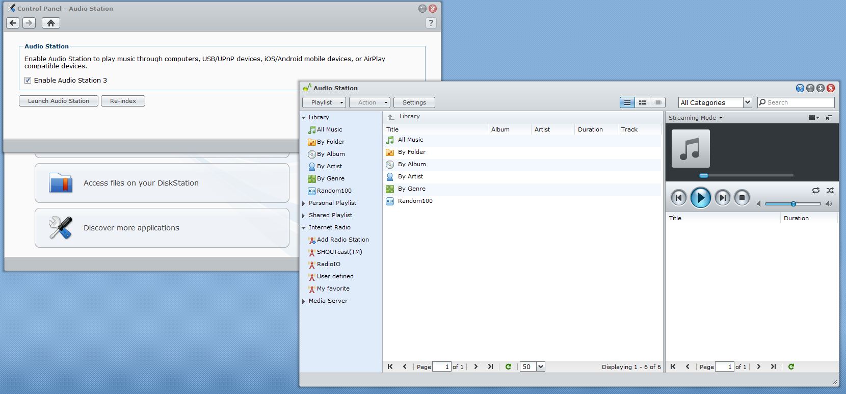Switch to cover flow view
The width and height of the screenshot is (846, 394).
tap(658, 102)
